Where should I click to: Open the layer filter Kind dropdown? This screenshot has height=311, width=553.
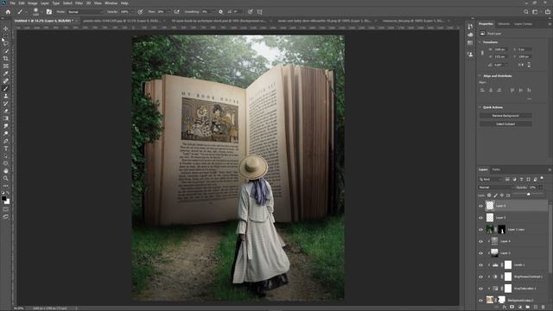coord(490,179)
